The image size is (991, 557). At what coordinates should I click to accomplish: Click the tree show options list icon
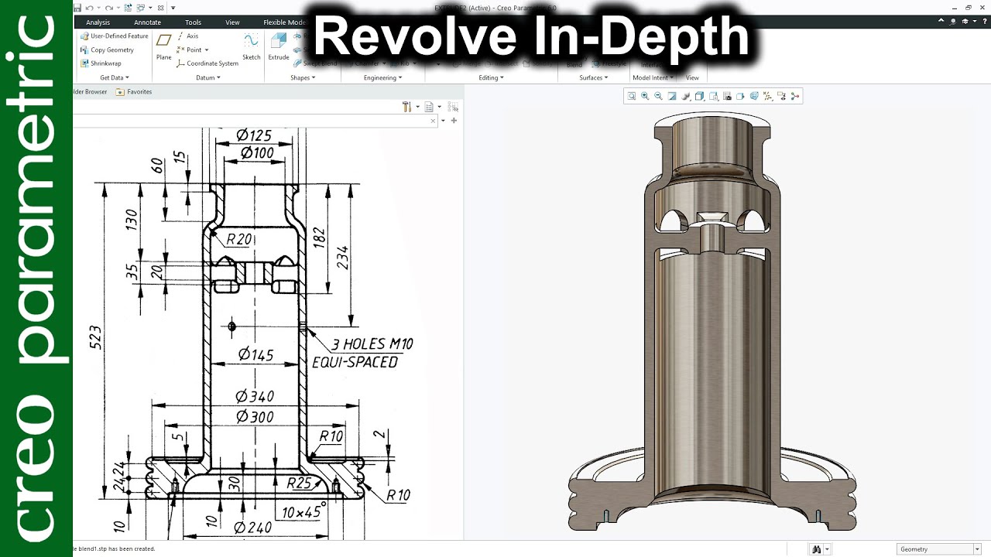coord(429,107)
